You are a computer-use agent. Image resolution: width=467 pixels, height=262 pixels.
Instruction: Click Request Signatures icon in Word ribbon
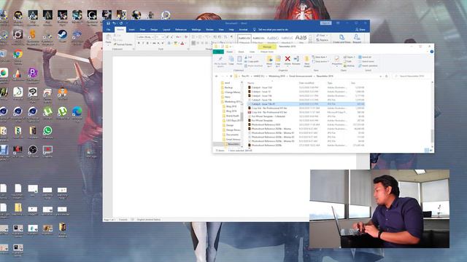[x=357, y=37]
